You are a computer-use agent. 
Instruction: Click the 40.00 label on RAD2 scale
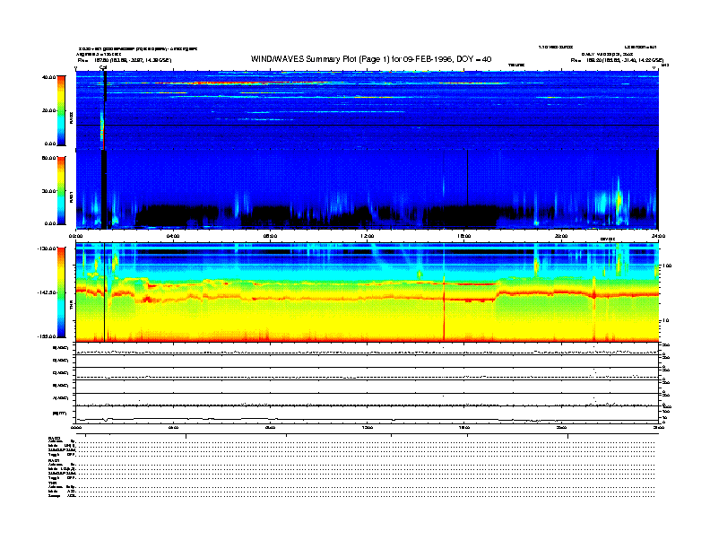tap(48, 77)
